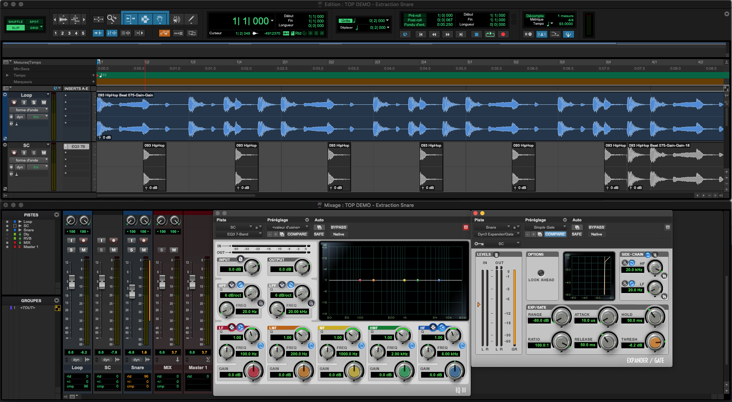Select RVB in the PISTES list
This screenshot has height=402, width=732.
point(27,239)
